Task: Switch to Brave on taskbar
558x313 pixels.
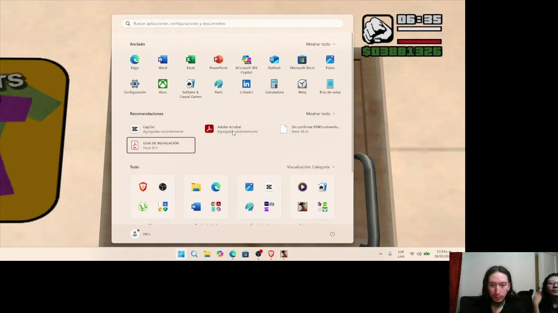Action: click(x=271, y=254)
